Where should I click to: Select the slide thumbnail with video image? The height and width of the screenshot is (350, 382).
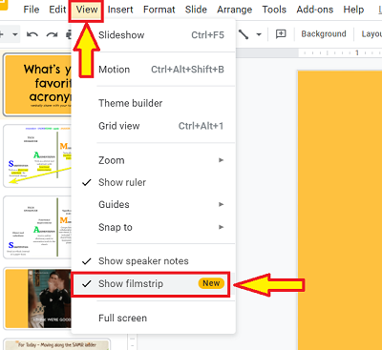click(37, 299)
